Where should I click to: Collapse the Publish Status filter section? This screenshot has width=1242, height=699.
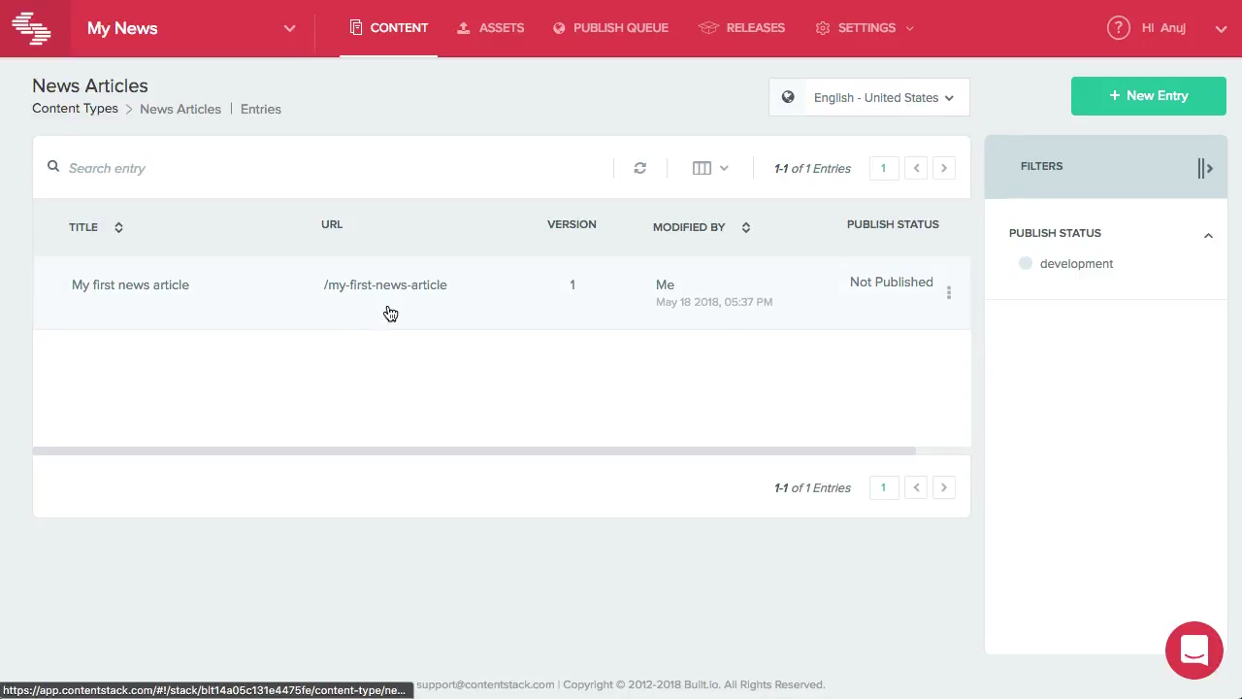(1208, 234)
